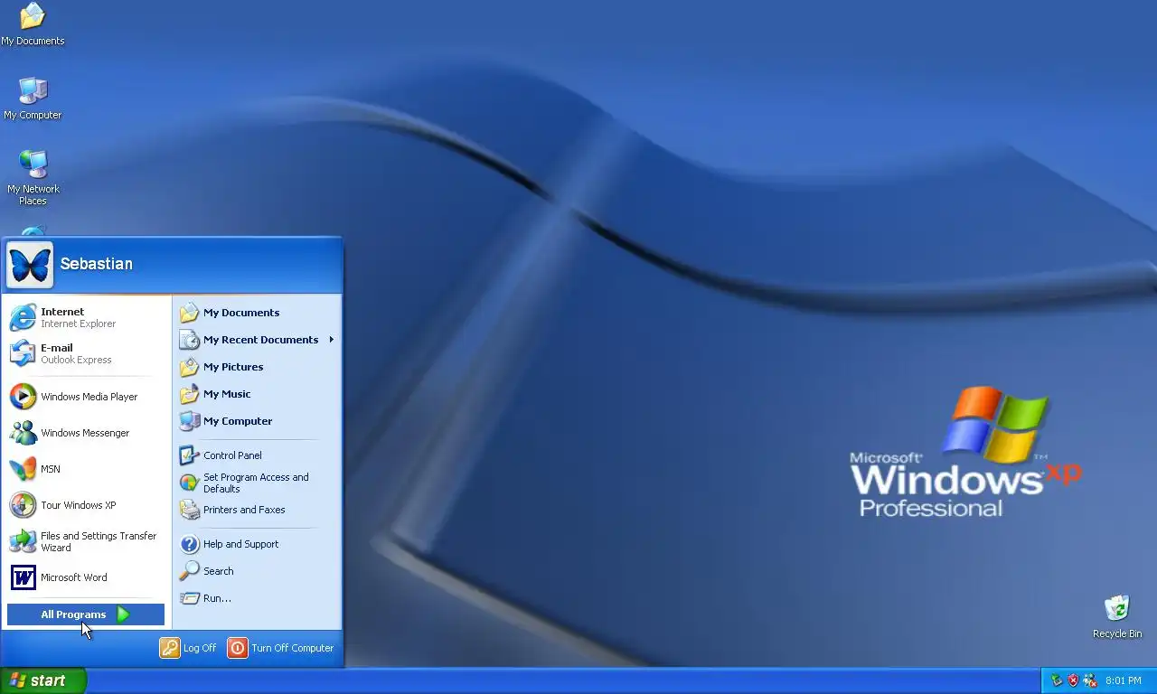Screen dimensions: 1157x694
Task: Click the My Network Places label text
Action: (33, 194)
